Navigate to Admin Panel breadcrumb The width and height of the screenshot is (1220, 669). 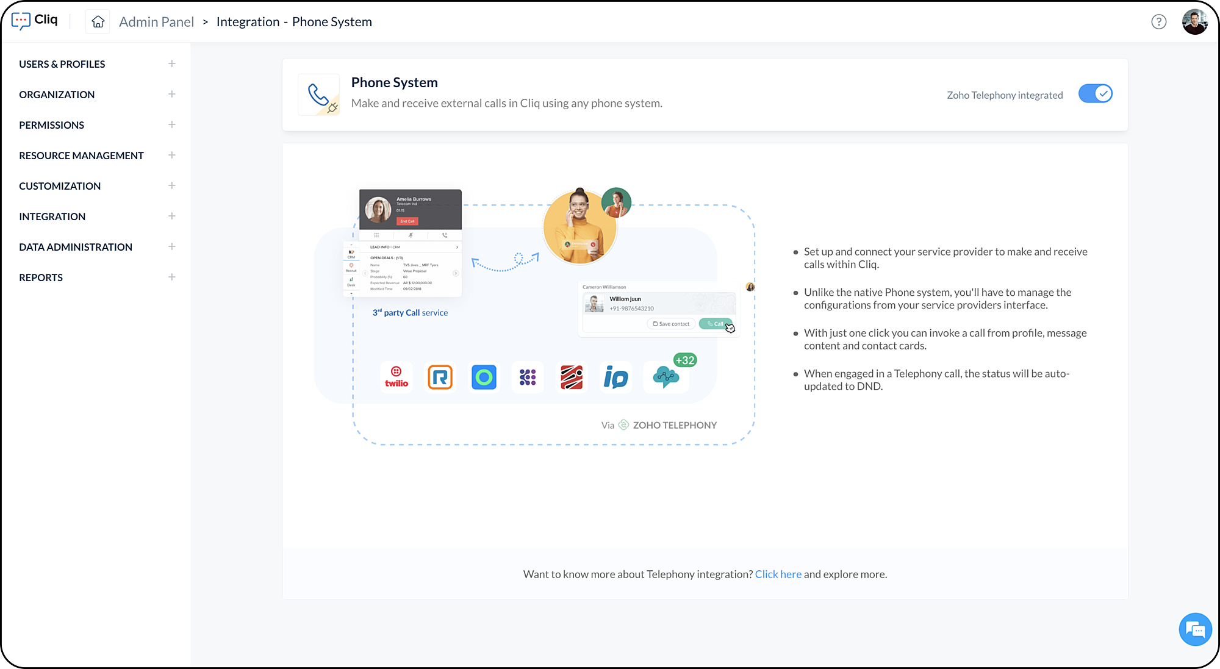(156, 22)
